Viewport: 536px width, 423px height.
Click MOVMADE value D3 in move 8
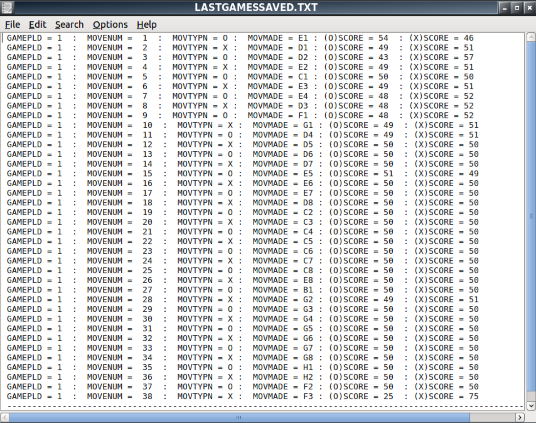(x=303, y=106)
